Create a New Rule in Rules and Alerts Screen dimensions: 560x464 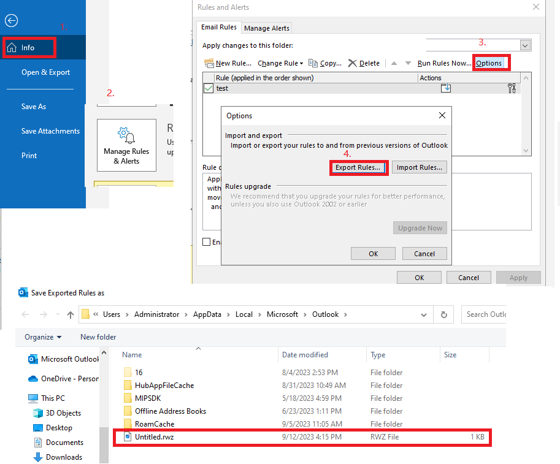(228, 63)
